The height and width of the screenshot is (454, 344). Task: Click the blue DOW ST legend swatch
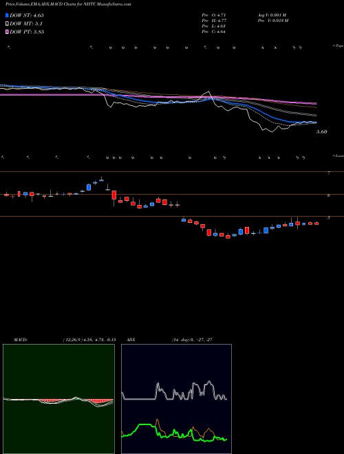[8, 15]
